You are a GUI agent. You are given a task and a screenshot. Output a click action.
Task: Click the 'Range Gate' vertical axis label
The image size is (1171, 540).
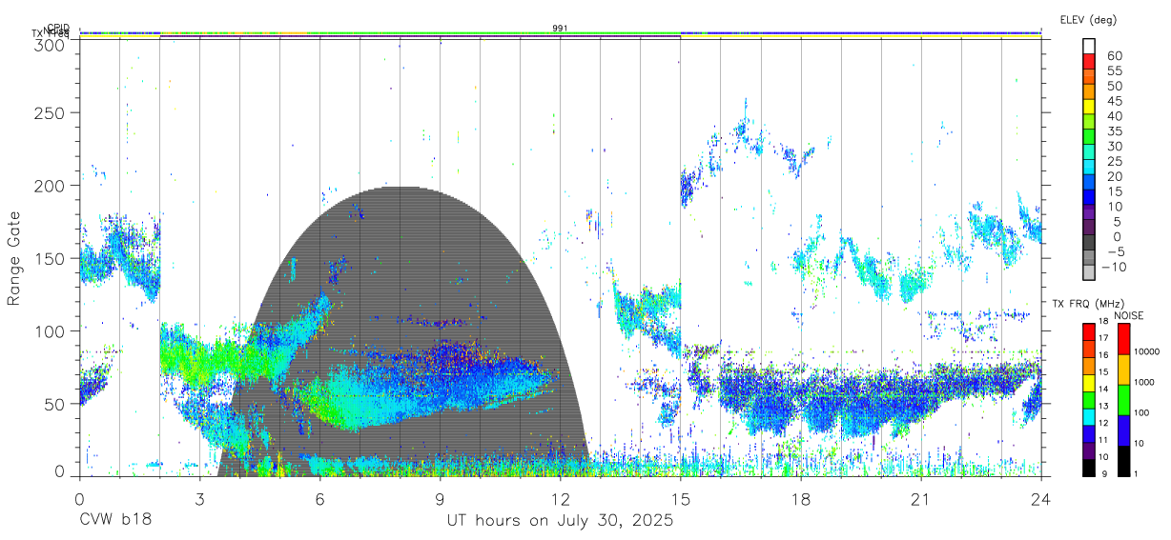(x=14, y=258)
